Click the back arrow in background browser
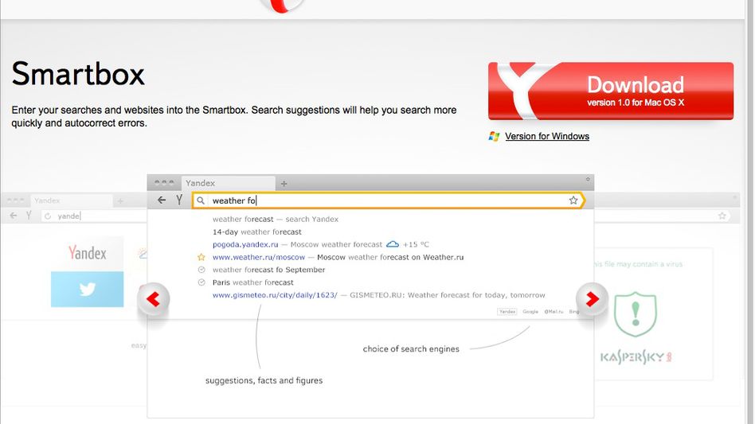 pos(13,216)
